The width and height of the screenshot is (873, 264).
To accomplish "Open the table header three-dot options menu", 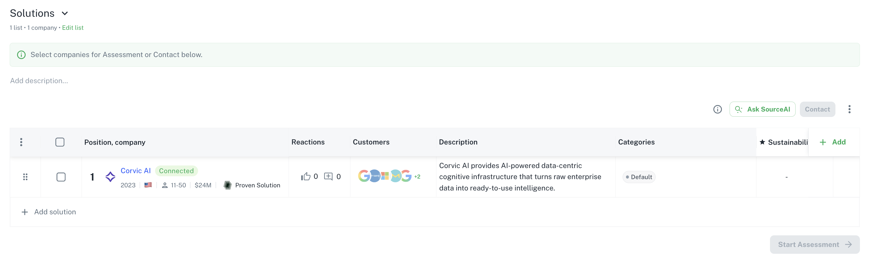I will 21,142.
